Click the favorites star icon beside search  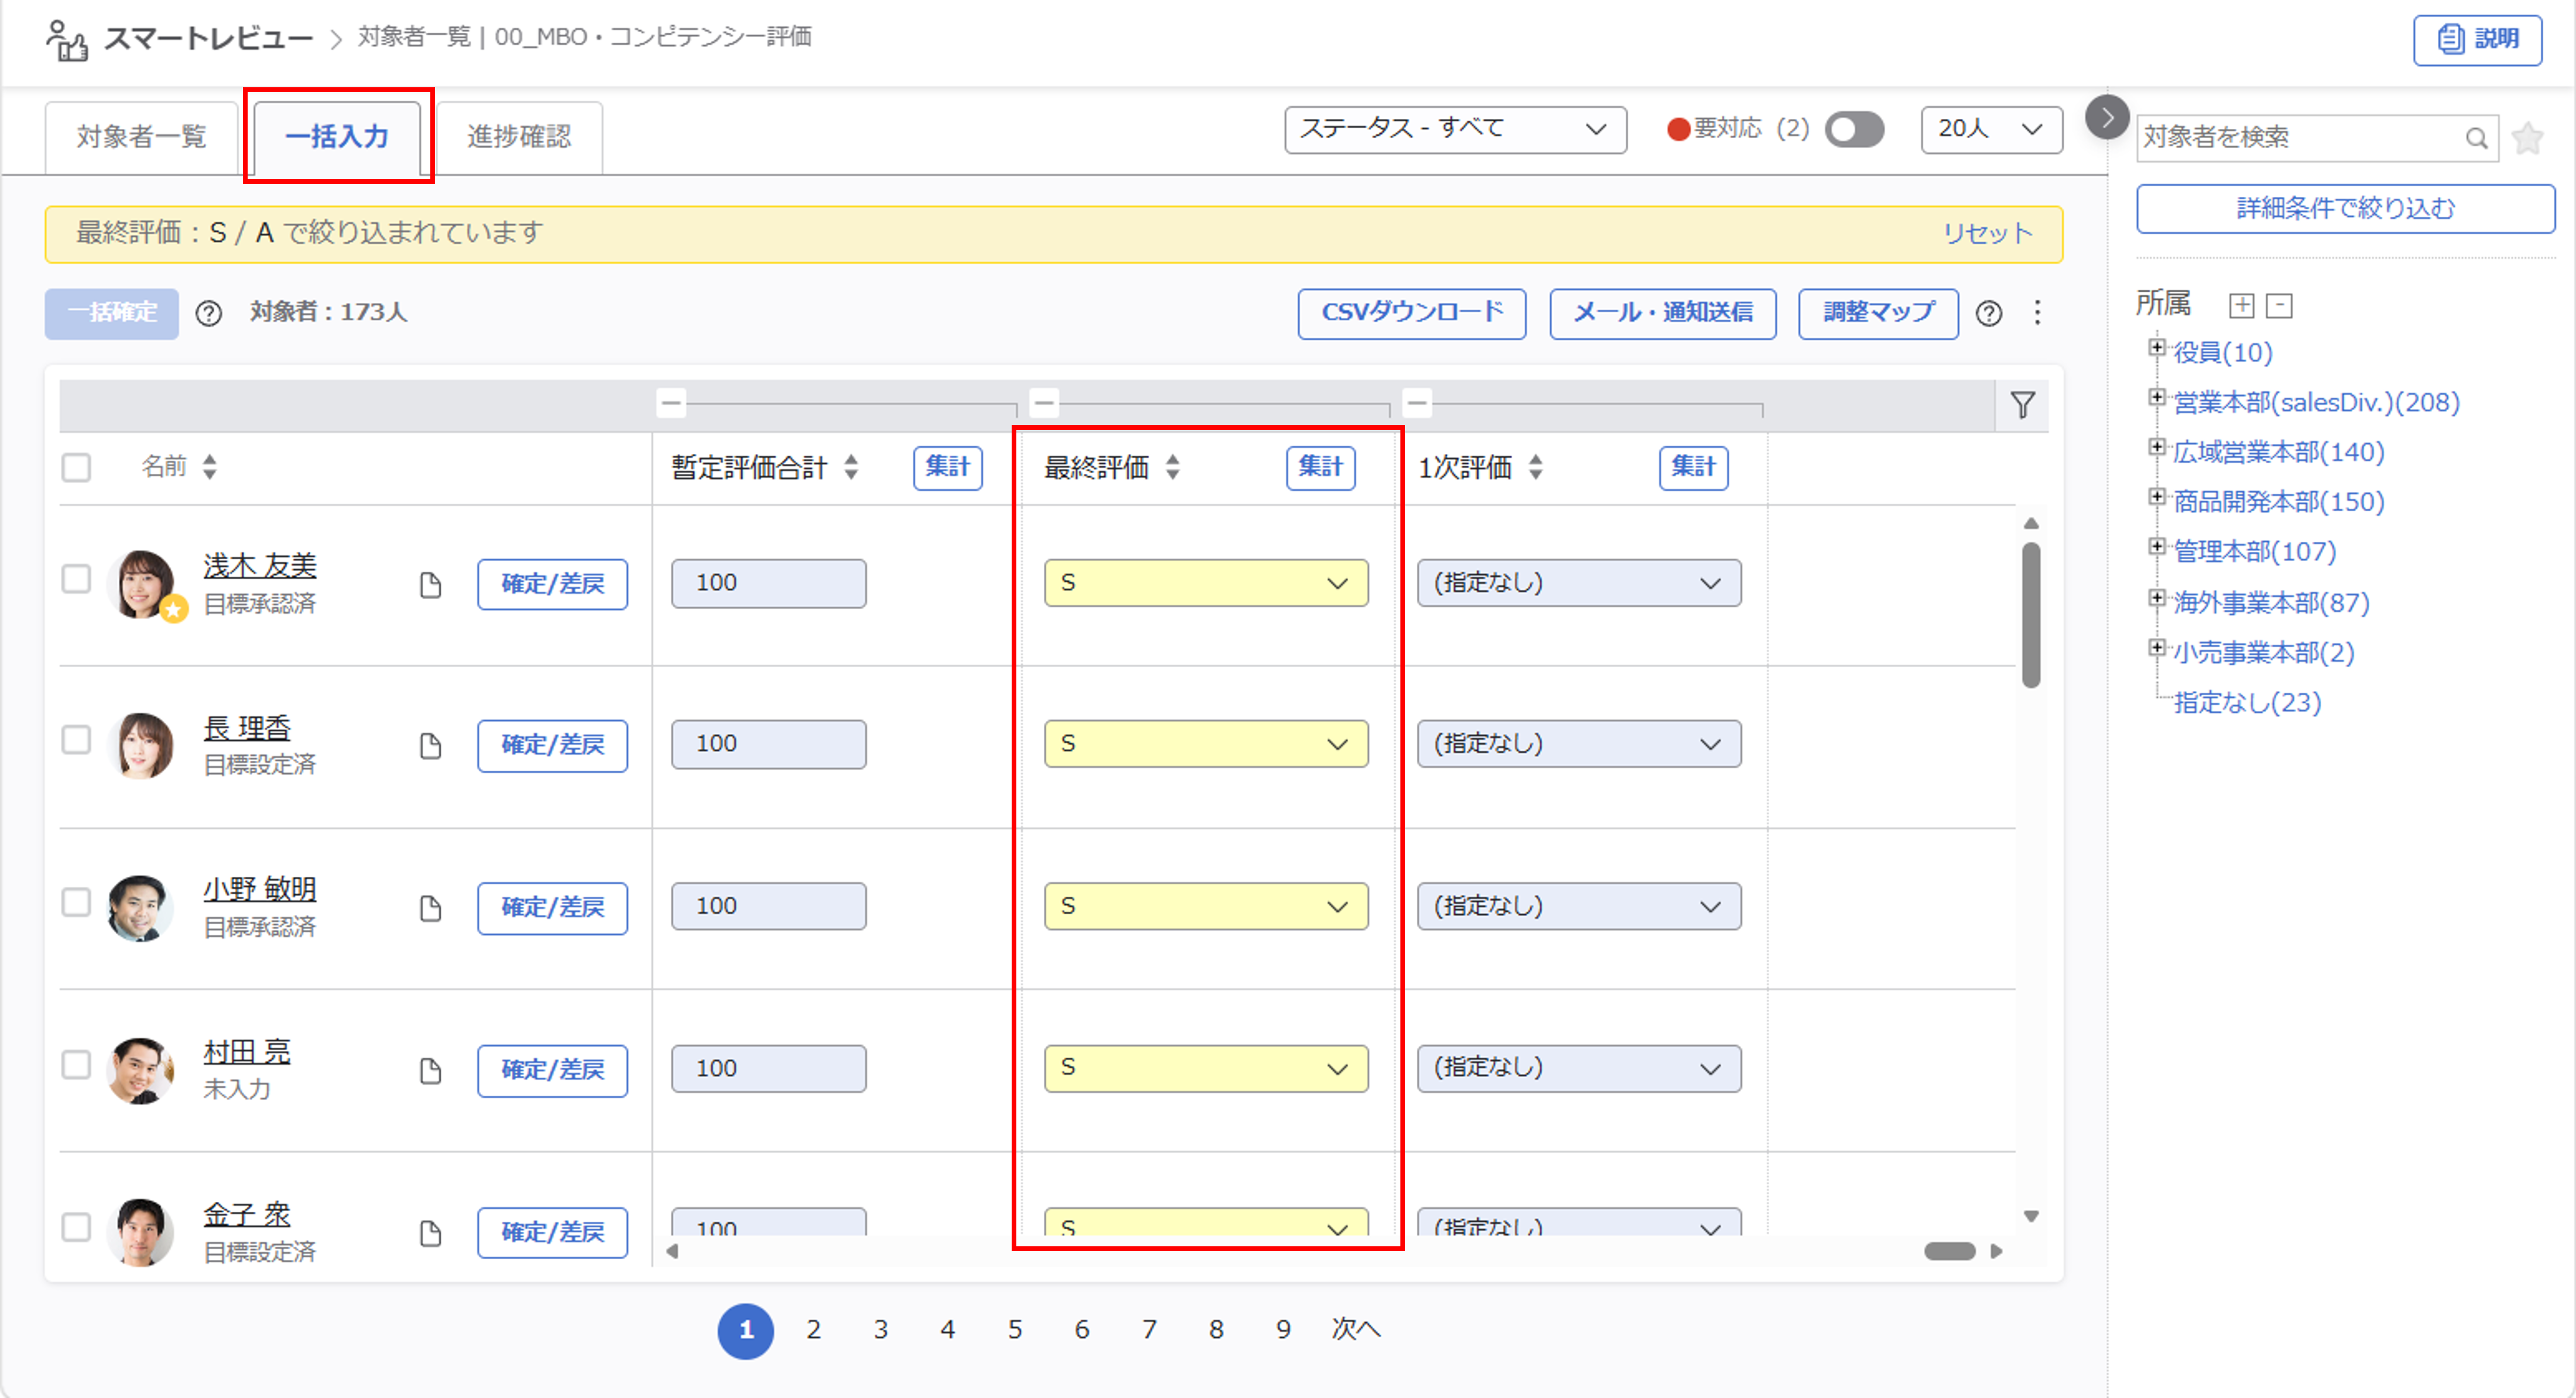[2527, 138]
